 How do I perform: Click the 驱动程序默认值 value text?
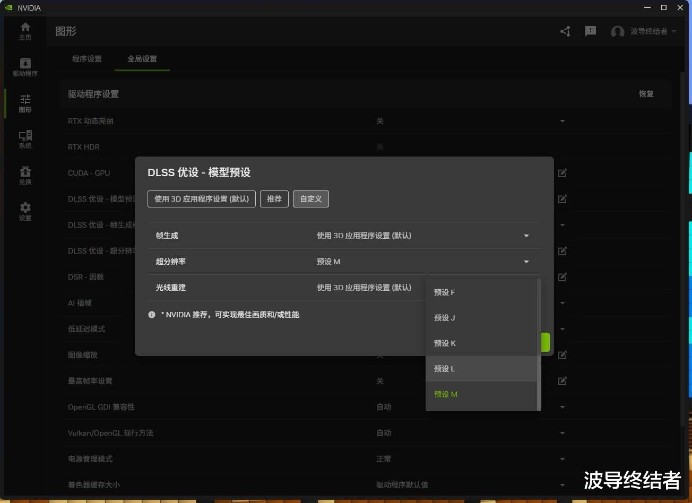(x=402, y=485)
